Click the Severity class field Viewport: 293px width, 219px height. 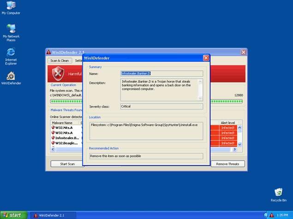(x=161, y=106)
